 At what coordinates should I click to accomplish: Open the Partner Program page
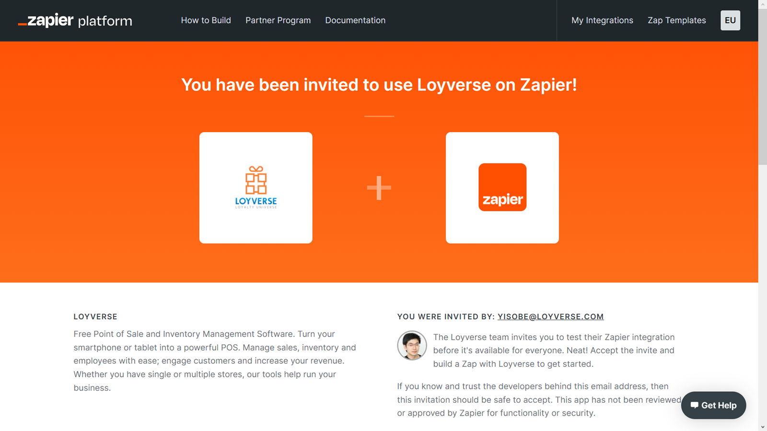pos(278,20)
